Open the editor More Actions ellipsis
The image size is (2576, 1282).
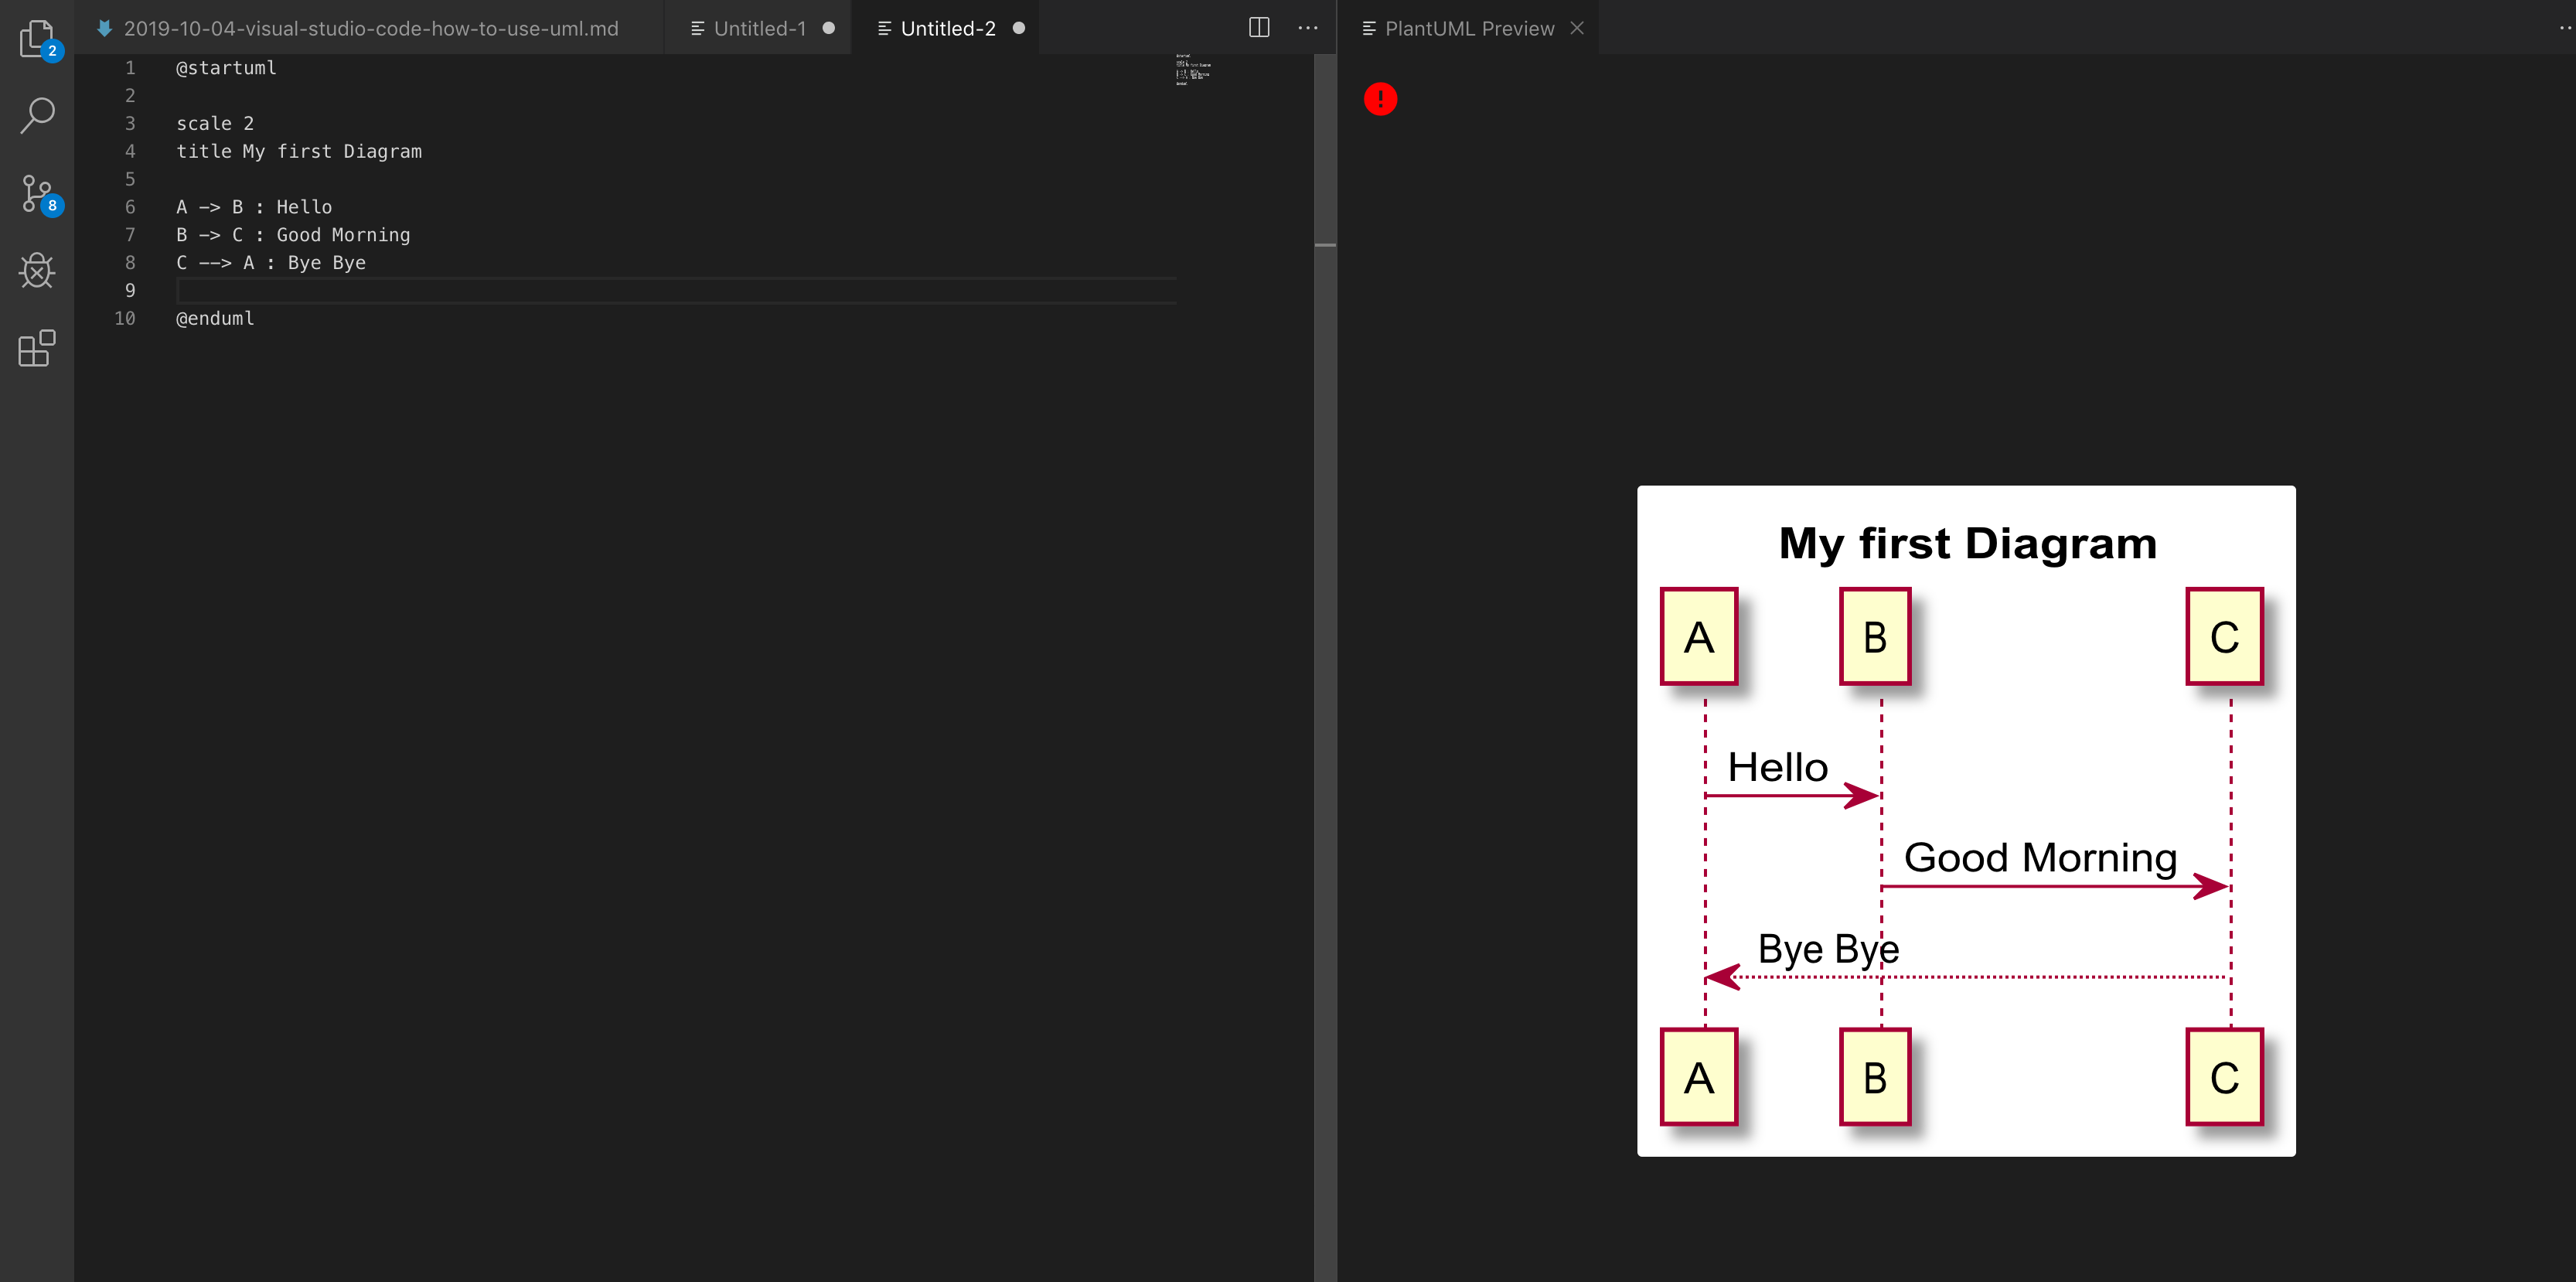pyautogui.click(x=1307, y=28)
